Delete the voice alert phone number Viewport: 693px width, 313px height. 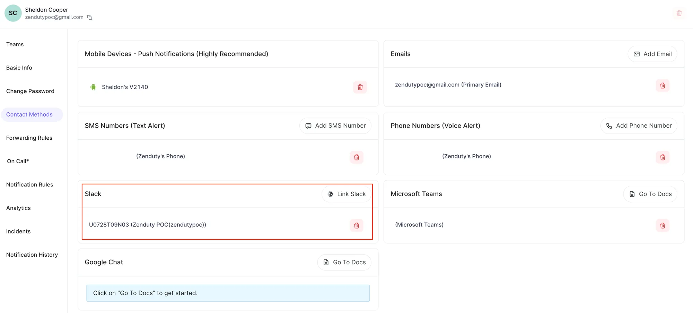point(663,157)
